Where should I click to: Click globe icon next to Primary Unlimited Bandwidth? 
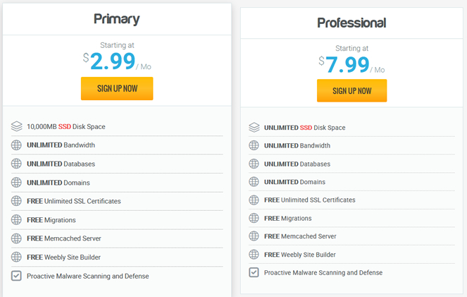[x=16, y=145]
